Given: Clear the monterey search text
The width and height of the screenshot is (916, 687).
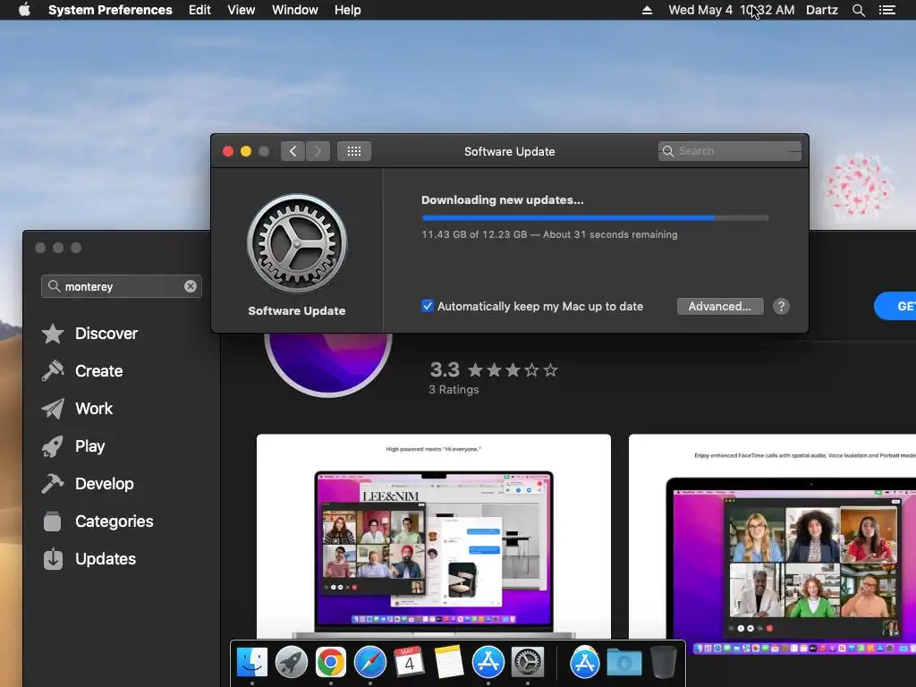Looking at the screenshot, I should [x=191, y=286].
